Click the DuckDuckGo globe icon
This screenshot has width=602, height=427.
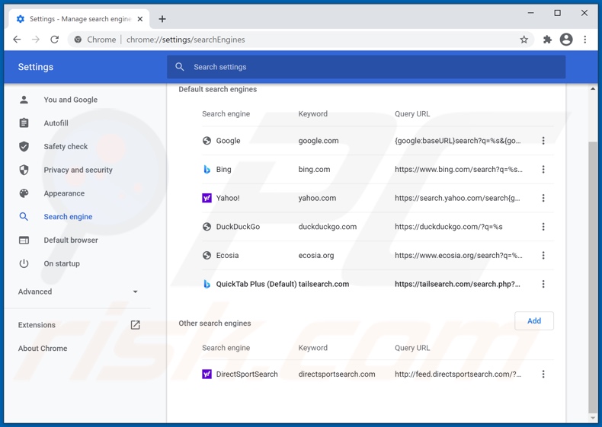[x=207, y=227]
